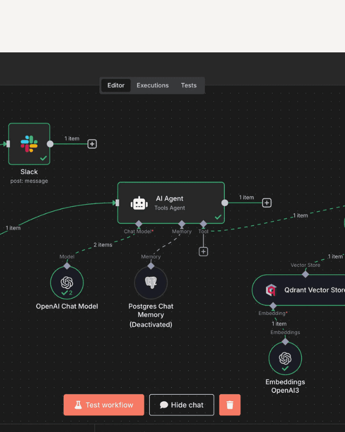The height and width of the screenshot is (432, 345).
Task: Add a tool under AI Agent
Action: point(203,252)
